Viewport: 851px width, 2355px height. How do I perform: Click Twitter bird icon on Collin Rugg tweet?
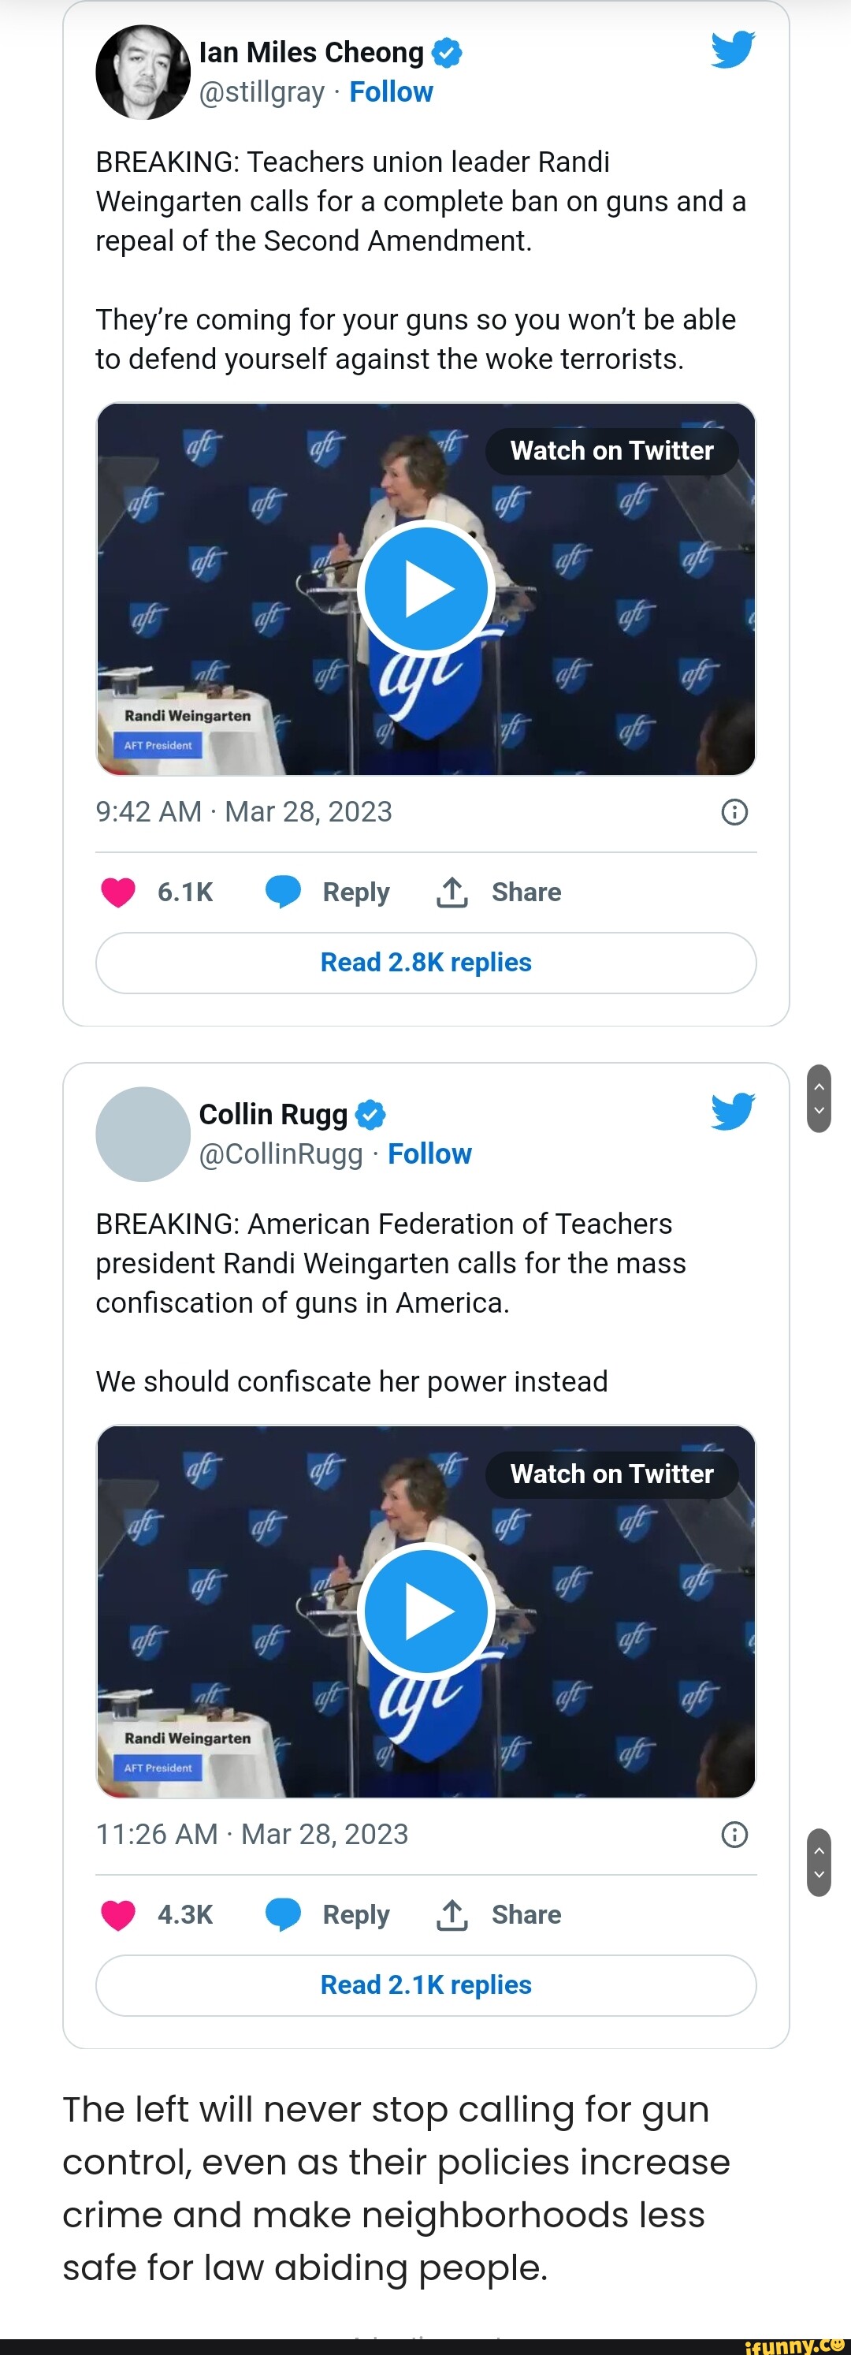pyautogui.click(x=733, y=1111)
